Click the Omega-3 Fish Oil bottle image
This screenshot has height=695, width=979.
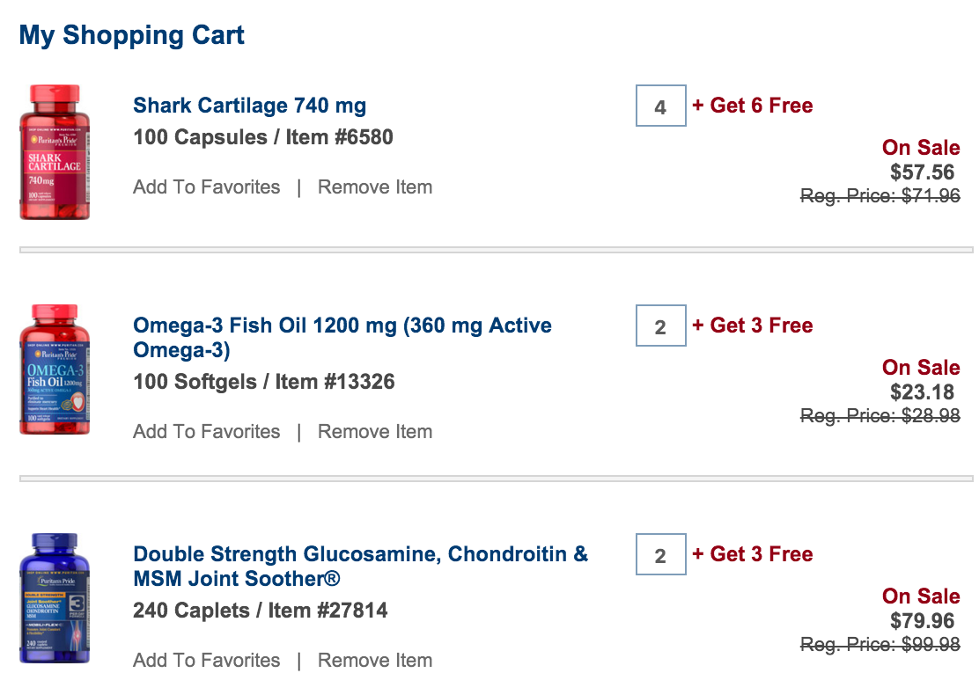click(55, 369)
